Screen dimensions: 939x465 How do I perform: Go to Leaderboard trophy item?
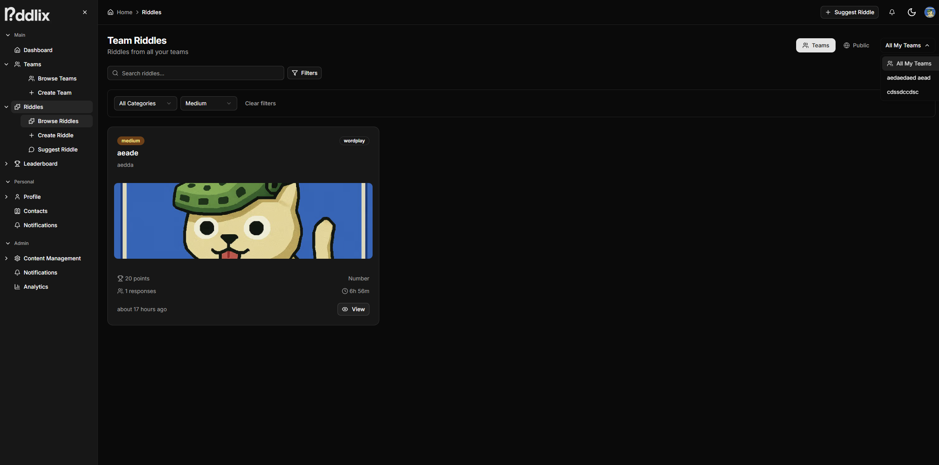click(x=40, y=164)
